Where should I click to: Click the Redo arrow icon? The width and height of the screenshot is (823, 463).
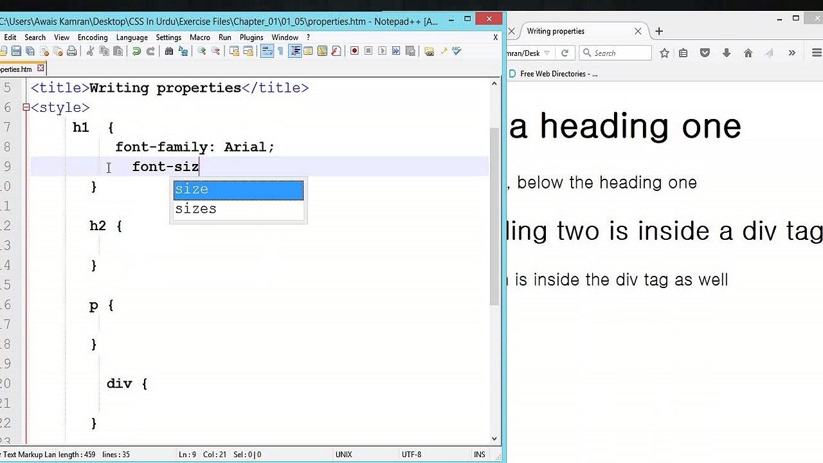[x=150, y=51]
